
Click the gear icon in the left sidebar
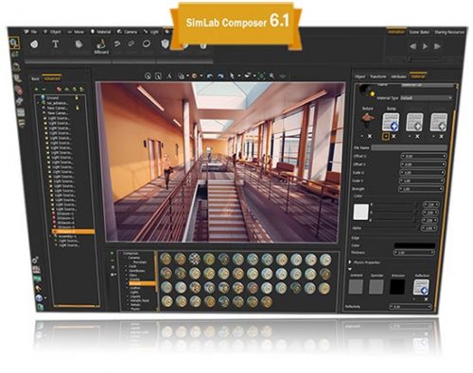pyautogui.click(x=35, y=261)
